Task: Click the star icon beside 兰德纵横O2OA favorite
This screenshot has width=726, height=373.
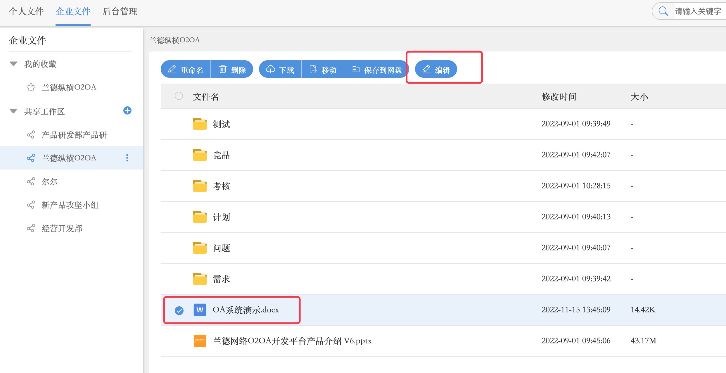Action: click(x=31, y=87)
